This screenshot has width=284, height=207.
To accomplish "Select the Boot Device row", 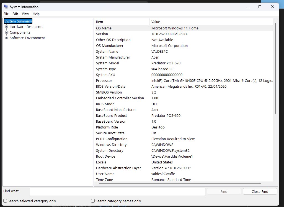I will click(184, 156).
